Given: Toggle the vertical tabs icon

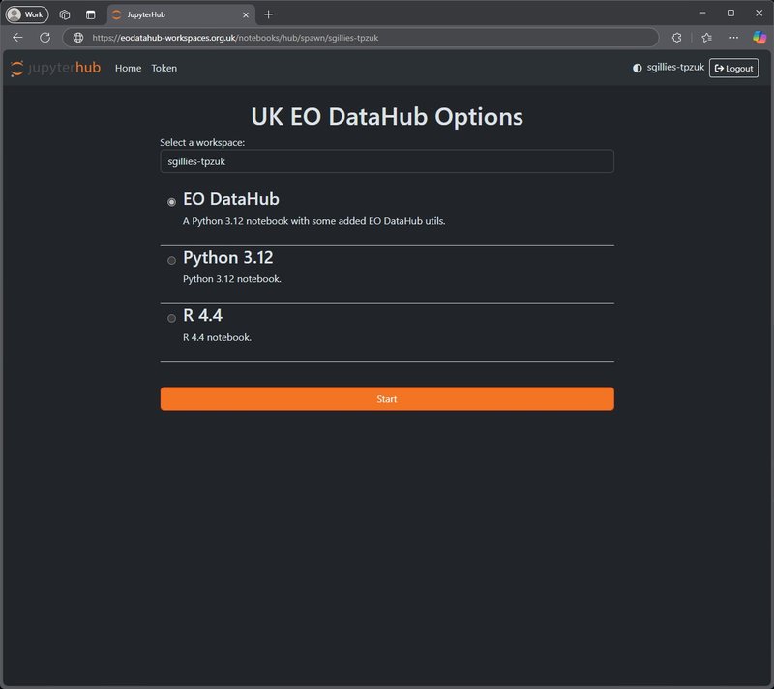Looking at the screenshot, I should pos(90,14).
